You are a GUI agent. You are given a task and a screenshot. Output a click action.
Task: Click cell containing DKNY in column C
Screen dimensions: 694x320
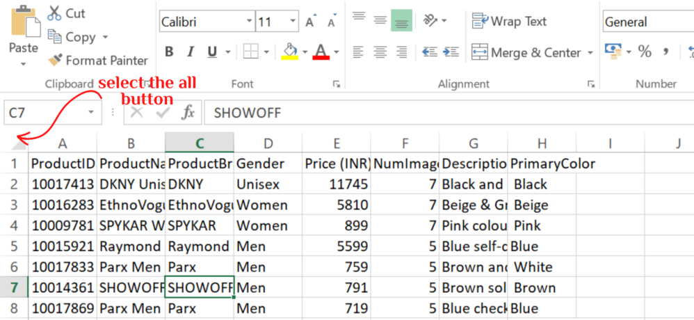point(200,184)
